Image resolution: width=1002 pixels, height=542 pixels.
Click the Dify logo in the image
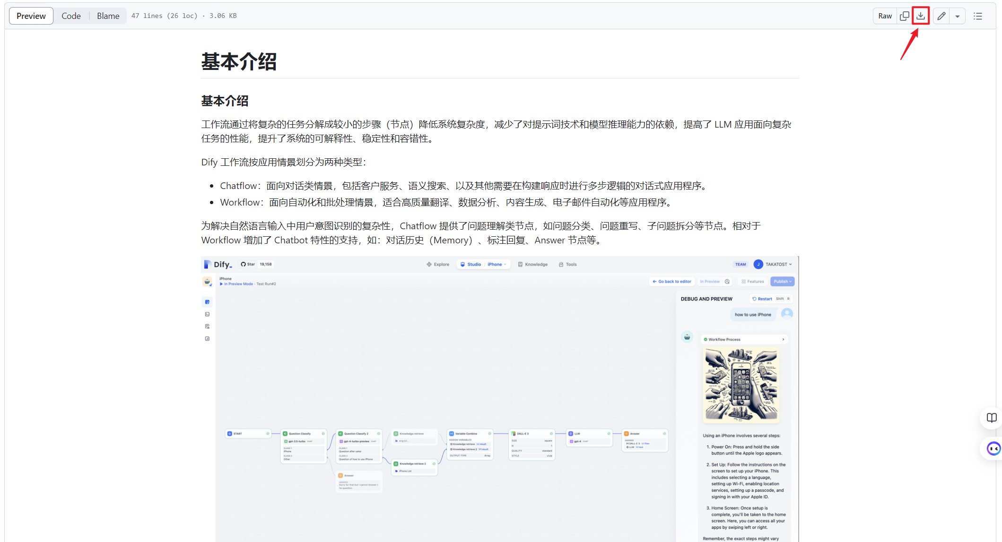pyautogui.click(x=218, y=265)
